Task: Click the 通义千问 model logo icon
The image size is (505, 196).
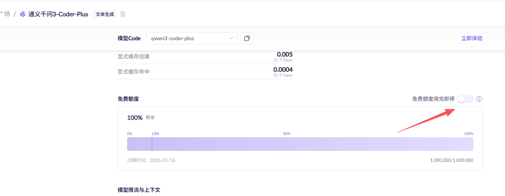Action: [23, 14]
